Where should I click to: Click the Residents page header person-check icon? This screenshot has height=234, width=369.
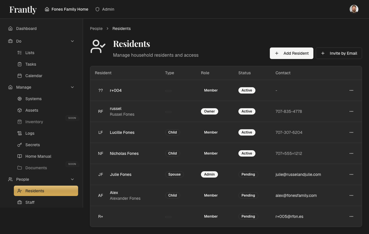tap(98, 46)
